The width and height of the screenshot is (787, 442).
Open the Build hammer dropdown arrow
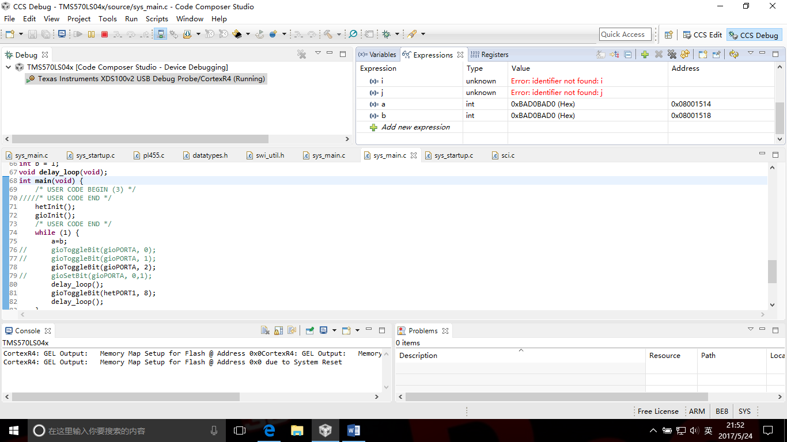339,35
